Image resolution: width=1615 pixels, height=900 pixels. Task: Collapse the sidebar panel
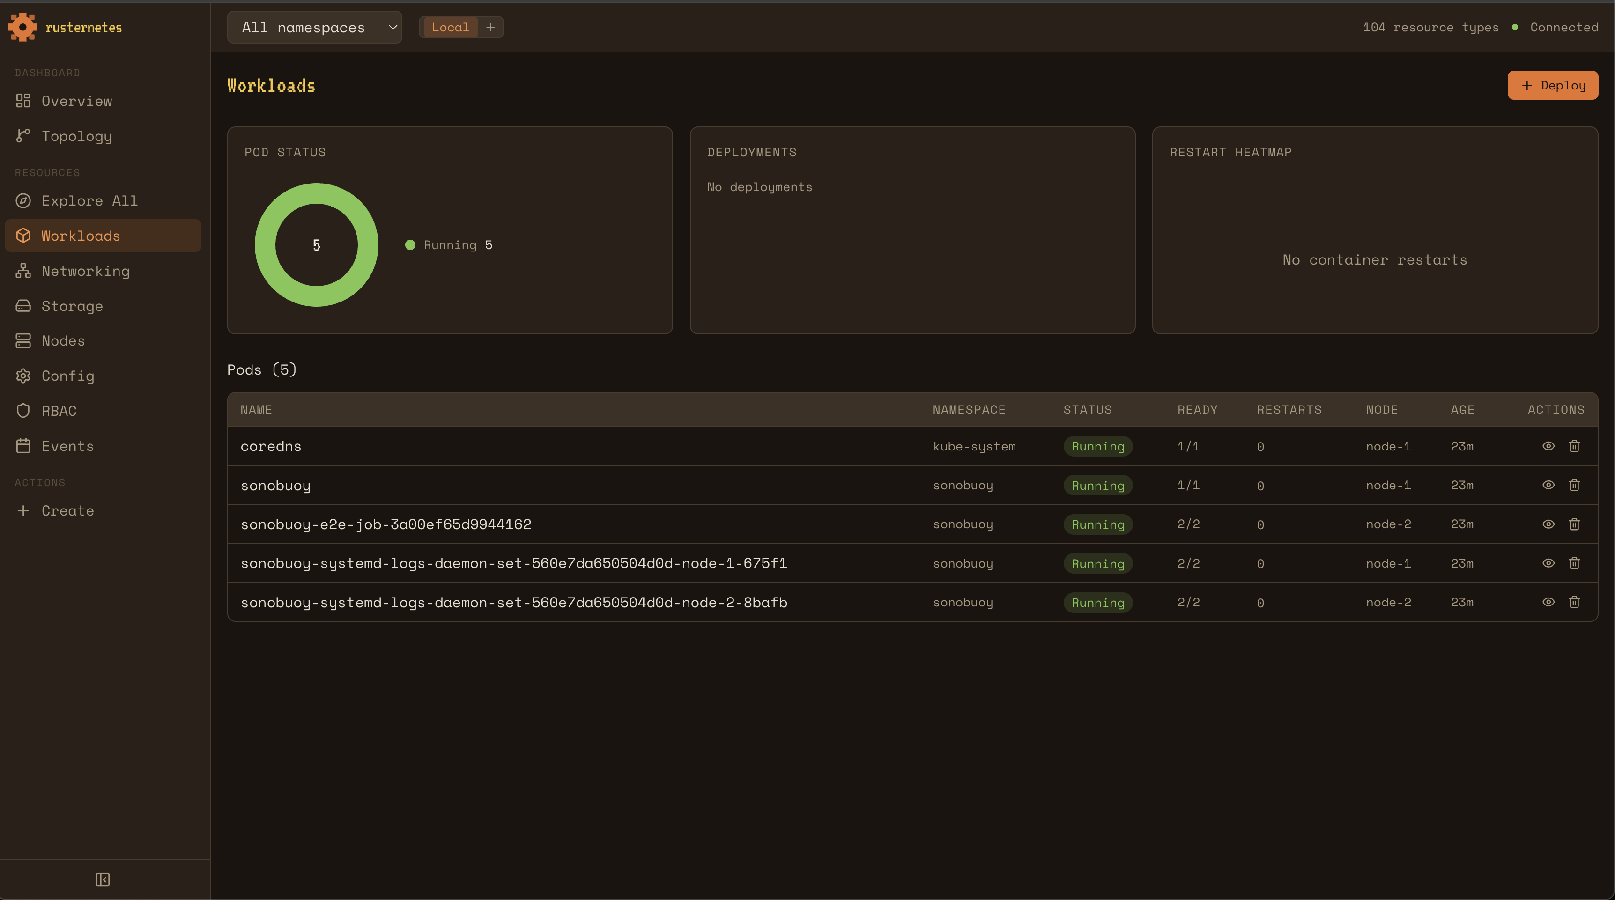(x=103, y=879)
